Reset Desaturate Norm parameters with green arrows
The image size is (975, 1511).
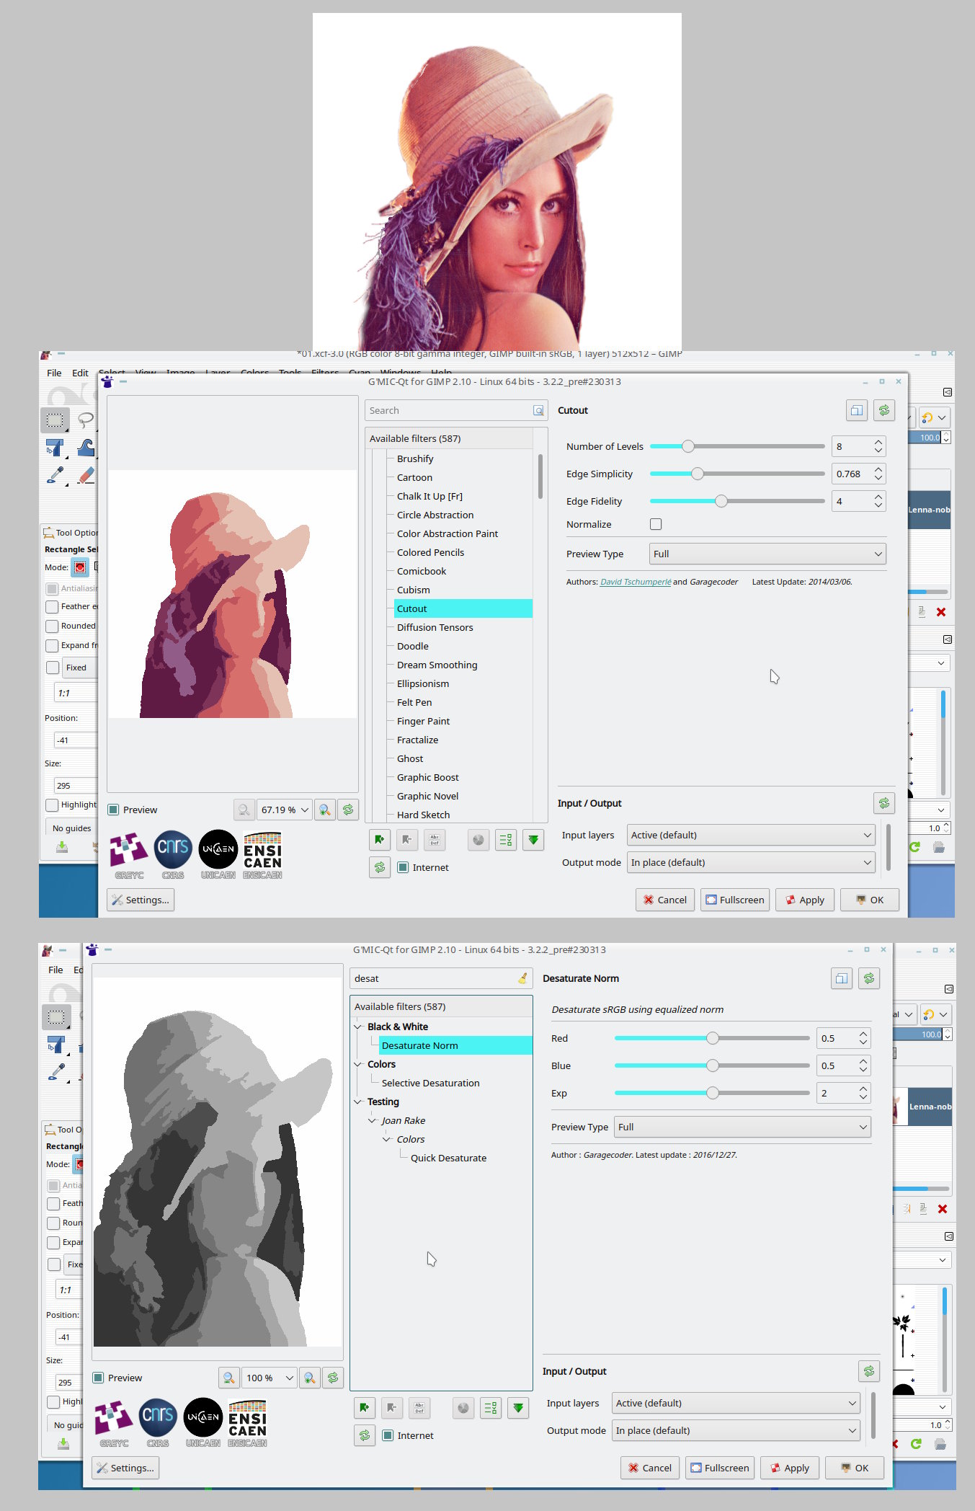(869, 978)
